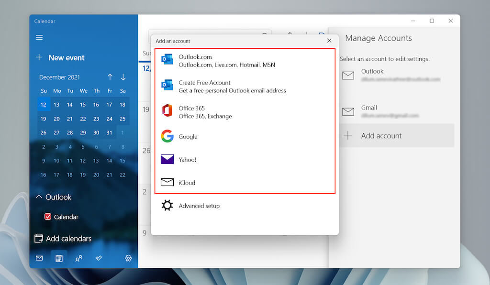Select Google account option

click(245, 136)
